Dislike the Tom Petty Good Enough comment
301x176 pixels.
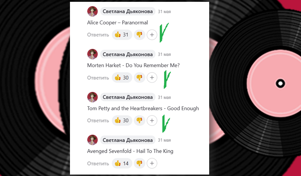pyautogui.click(x=139, y=121)
